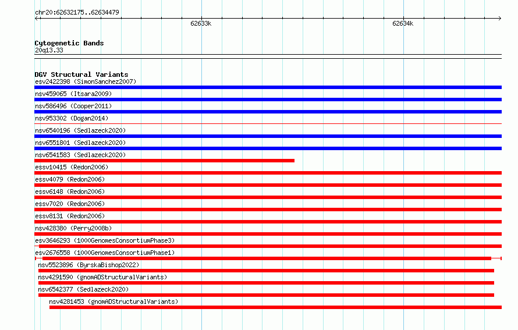Click the nsv5523896 (ByrskaBishop2022) label
The image size is (518, 330).
[88, 265]
